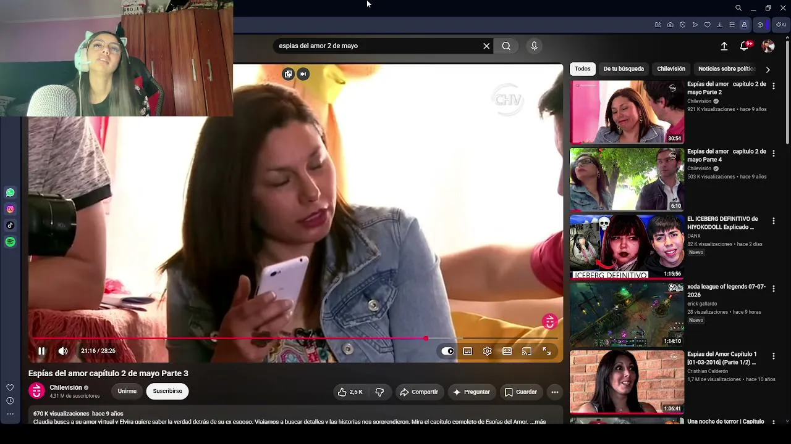
Task: Open TikTok in the browser sidebar
Action: (11, 226)
